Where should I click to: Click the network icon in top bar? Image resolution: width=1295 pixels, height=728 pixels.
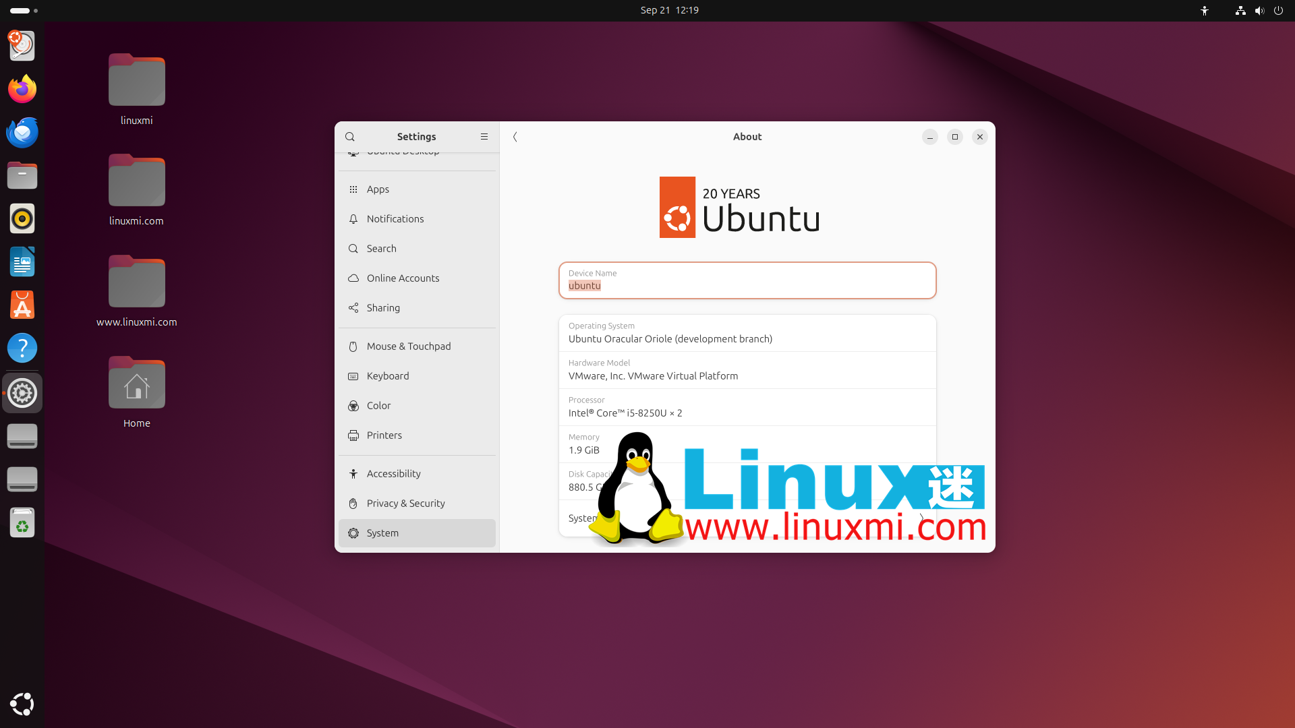point(1240,10)
